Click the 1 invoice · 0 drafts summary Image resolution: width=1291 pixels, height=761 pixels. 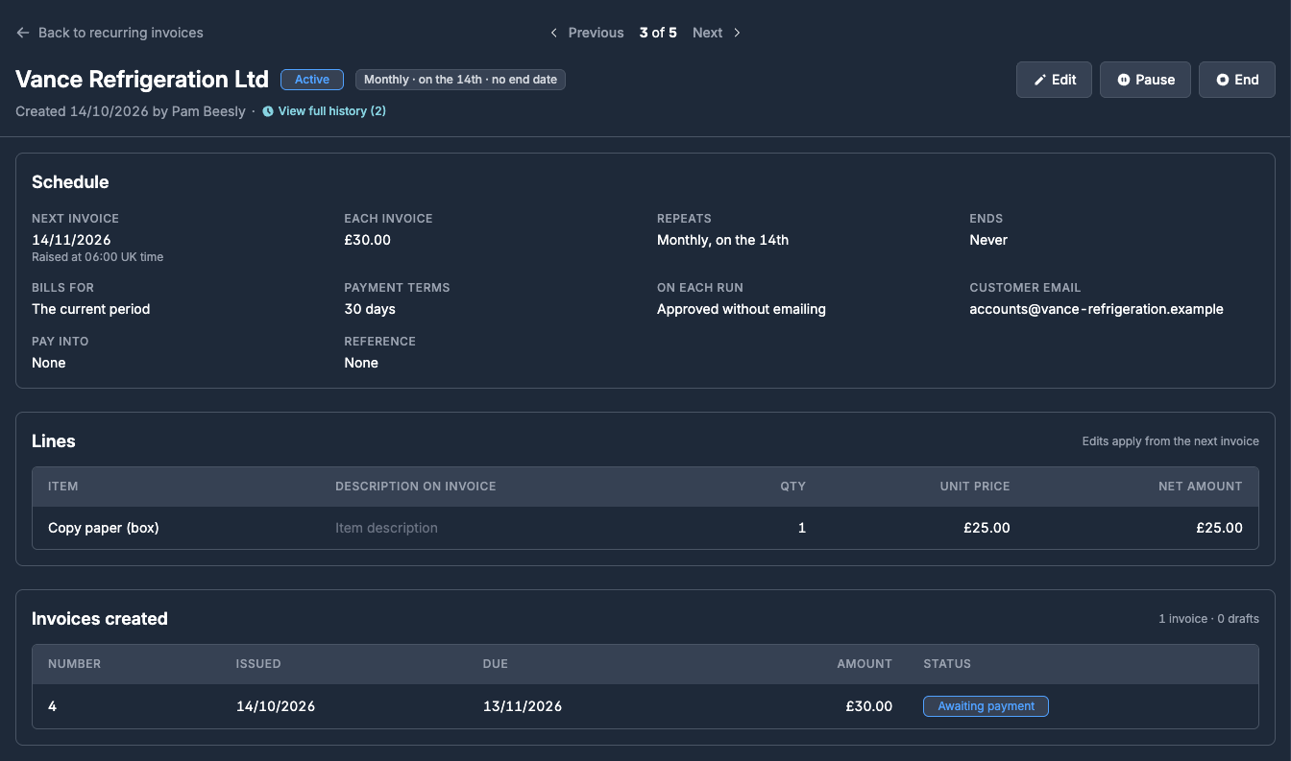tap(1208, 619)
